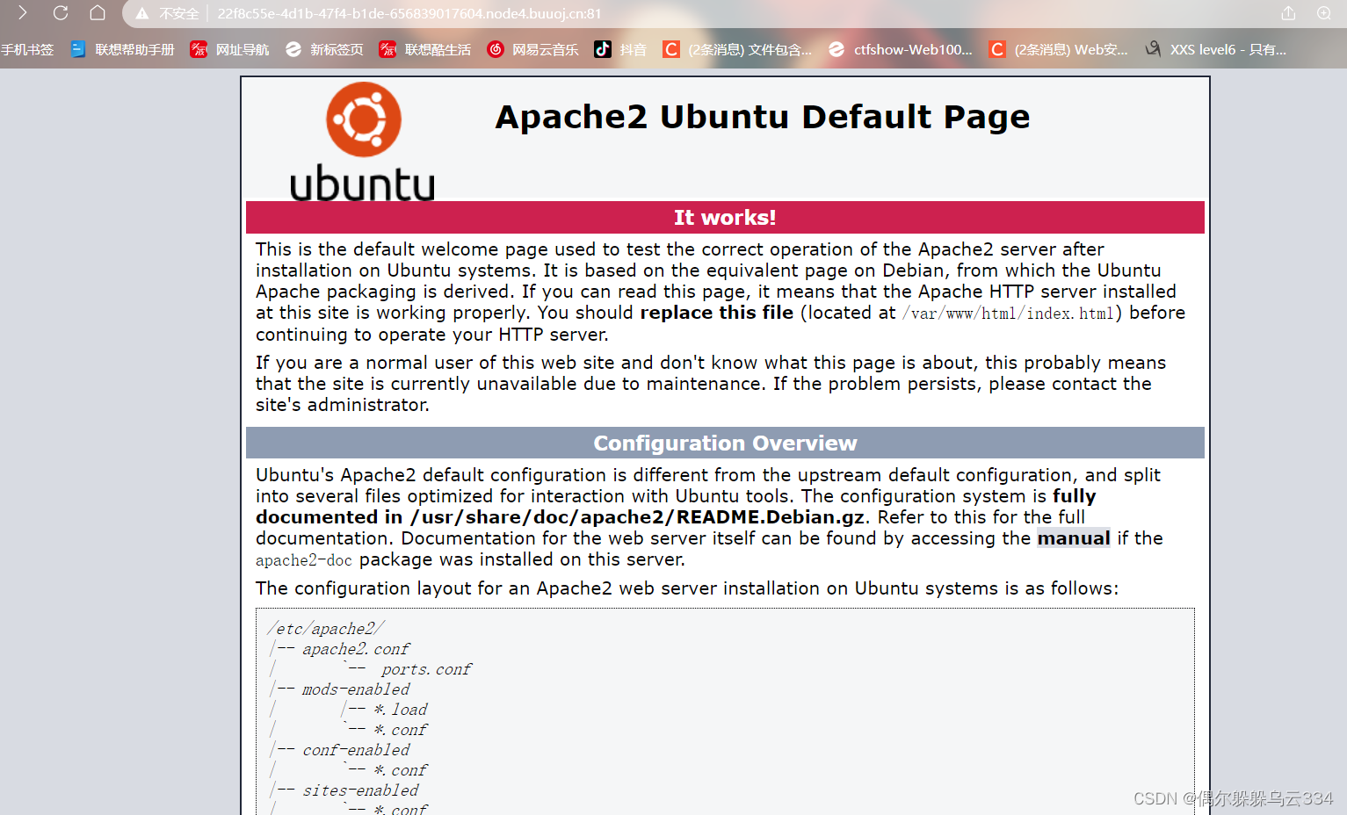1347x815 pixels.
Task: Open the 文件包含 CSDN bookmark
Action: coord(750,50)
